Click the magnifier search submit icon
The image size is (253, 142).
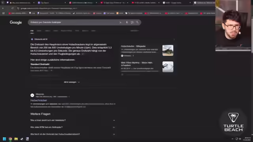pos(137,22)
